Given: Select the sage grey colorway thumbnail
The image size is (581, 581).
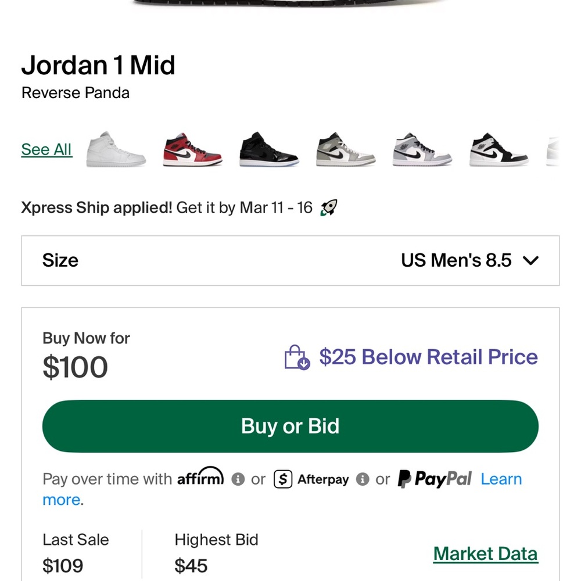Looking at the screenshot, I should point(345,150).
